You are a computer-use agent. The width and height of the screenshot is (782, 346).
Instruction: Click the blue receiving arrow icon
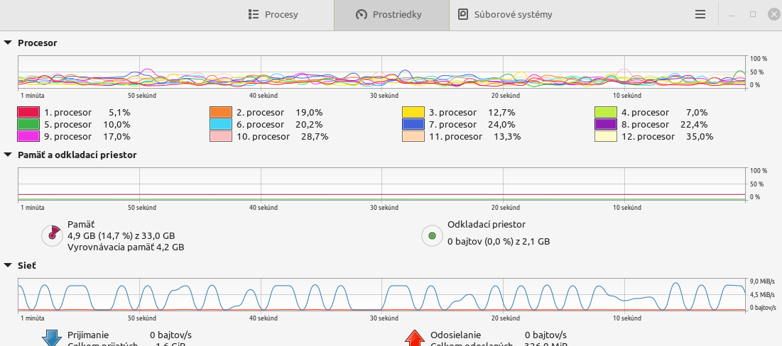click(x=51, y=338)
